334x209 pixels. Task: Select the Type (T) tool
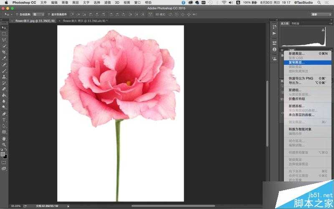[4, 120]
